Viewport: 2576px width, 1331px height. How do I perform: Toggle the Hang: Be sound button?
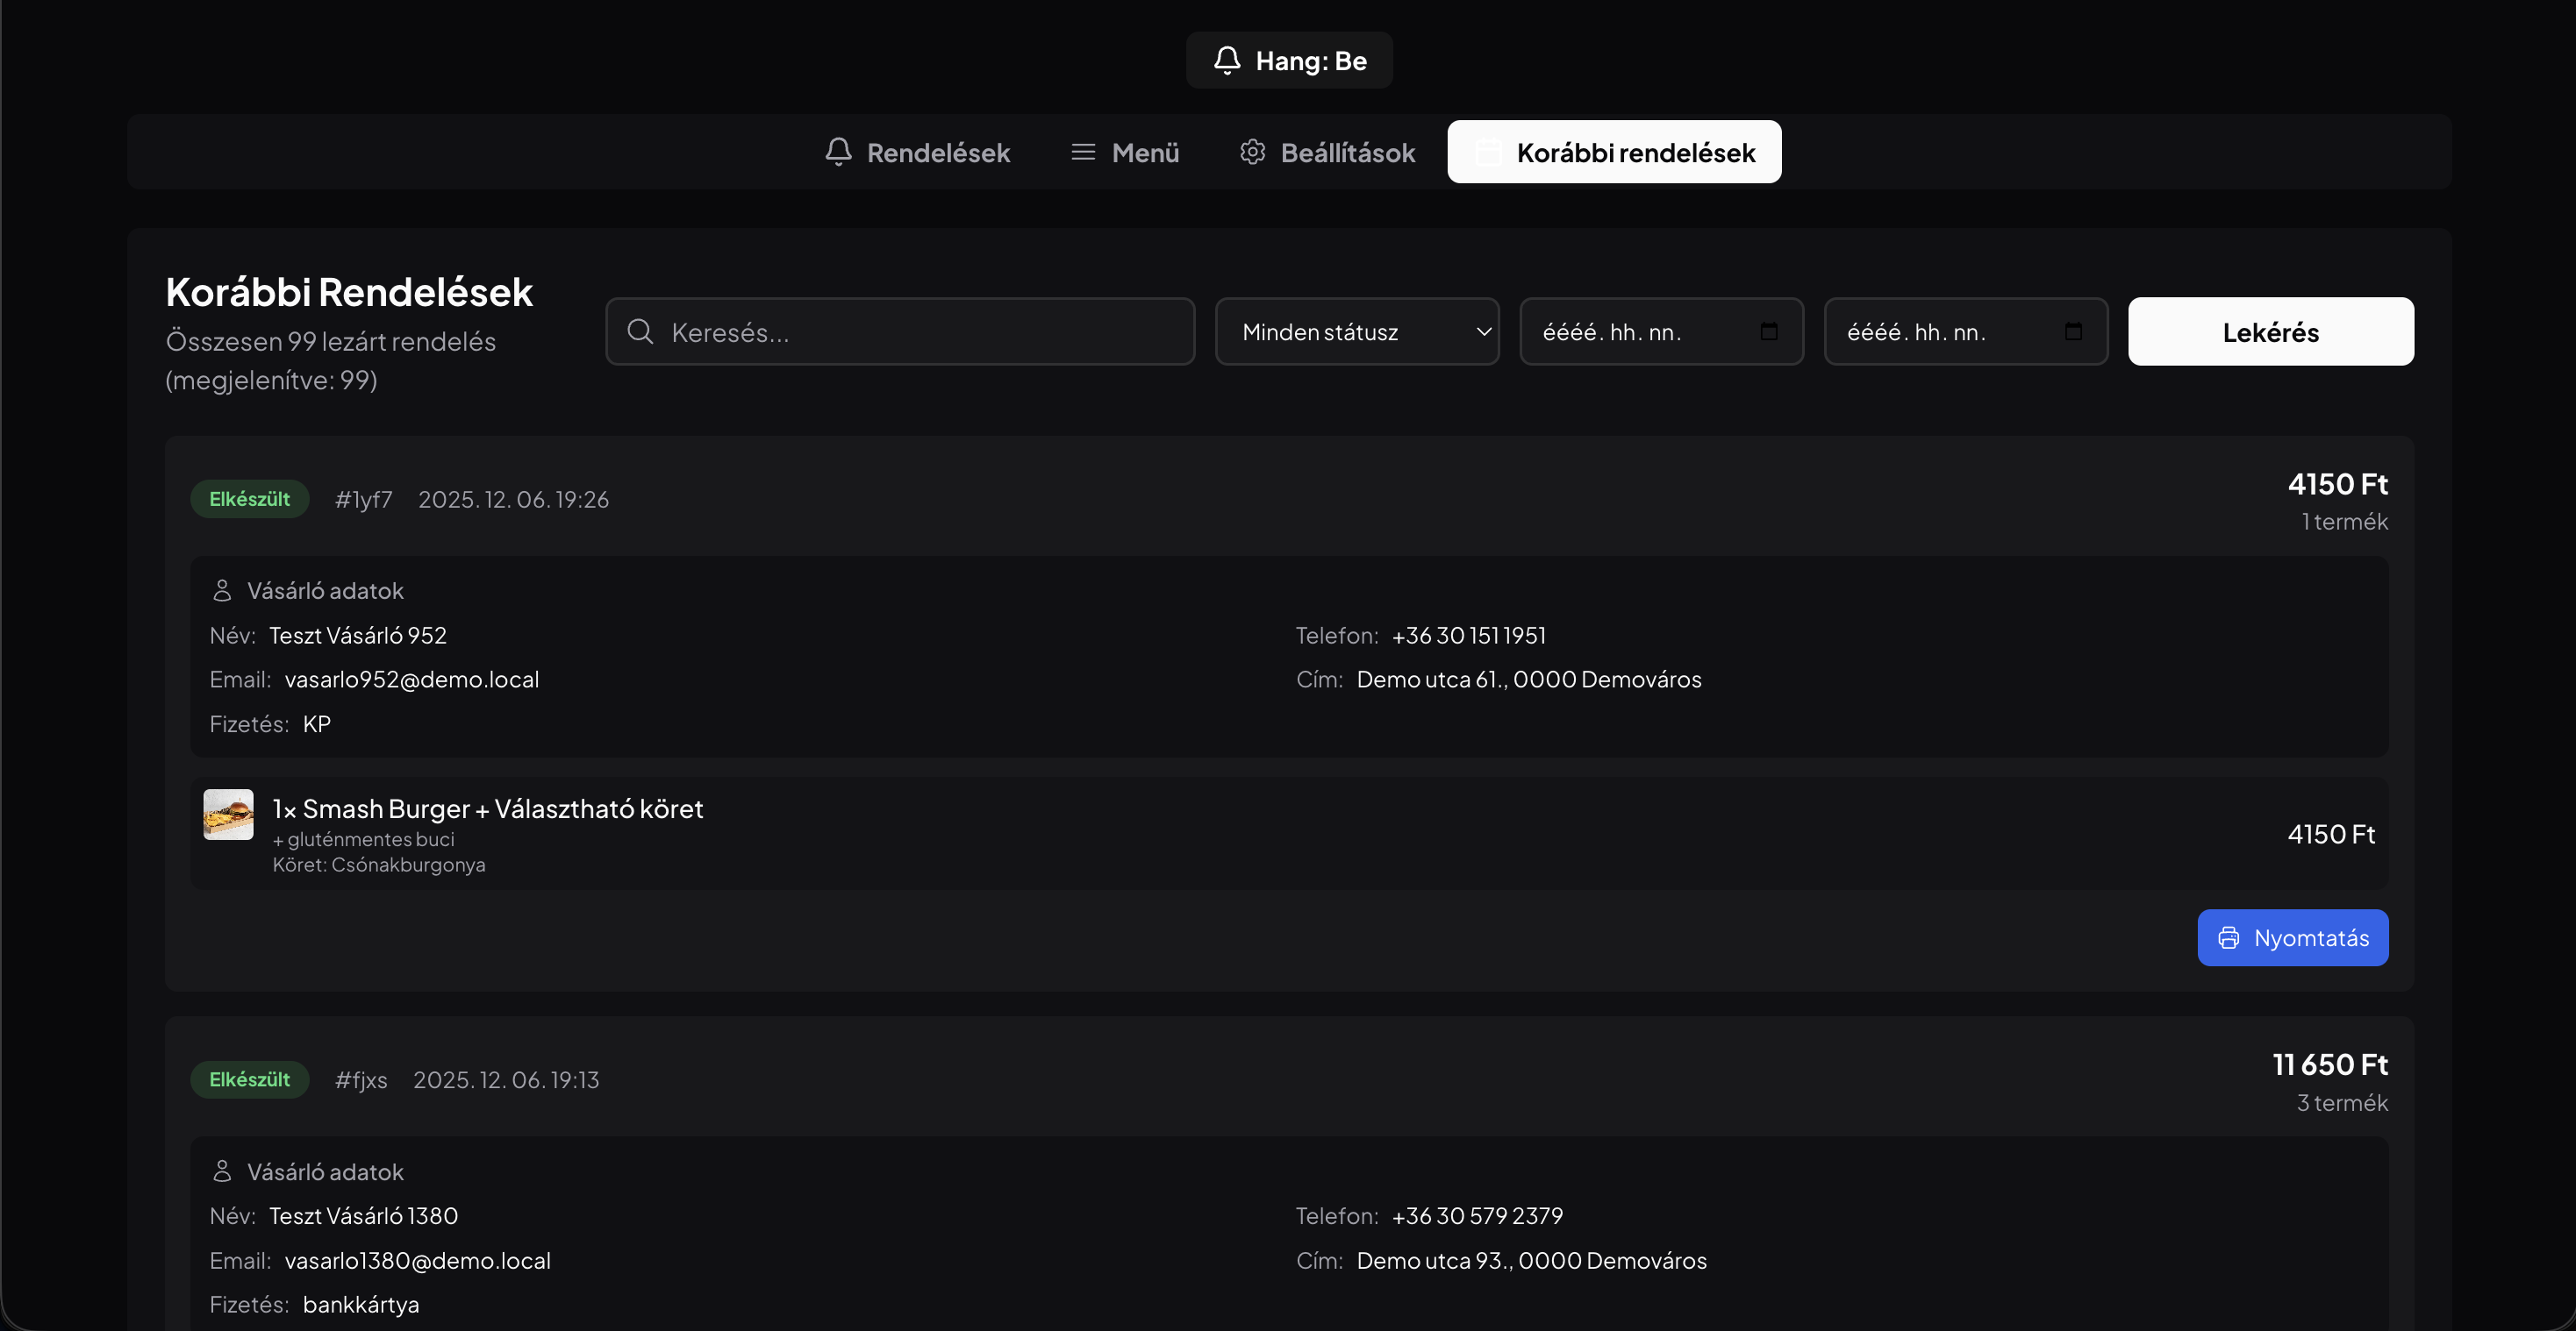coord(1289,60)
